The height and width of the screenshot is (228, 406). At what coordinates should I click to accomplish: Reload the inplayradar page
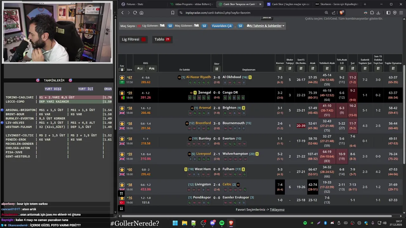(x=135, y=13)
